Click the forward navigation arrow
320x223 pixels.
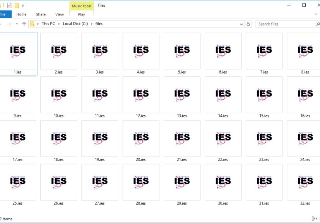point(9,24)
